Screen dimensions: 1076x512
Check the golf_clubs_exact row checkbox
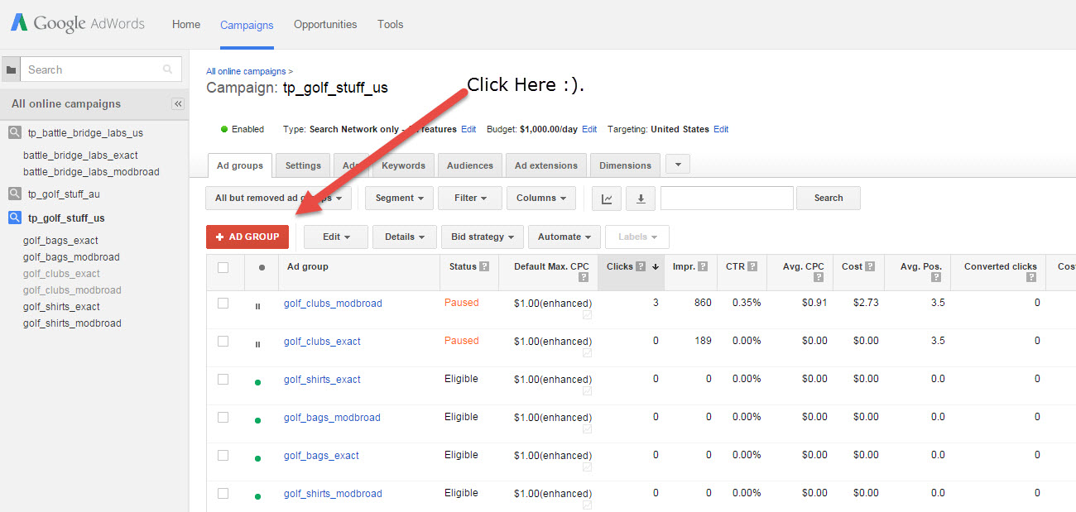(223, 341)
